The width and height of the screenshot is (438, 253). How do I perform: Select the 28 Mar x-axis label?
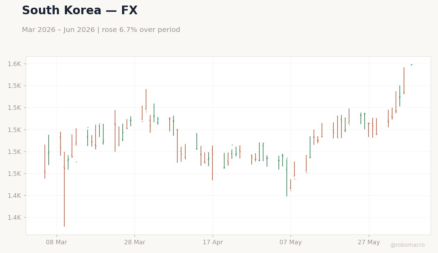click(135, 242)
